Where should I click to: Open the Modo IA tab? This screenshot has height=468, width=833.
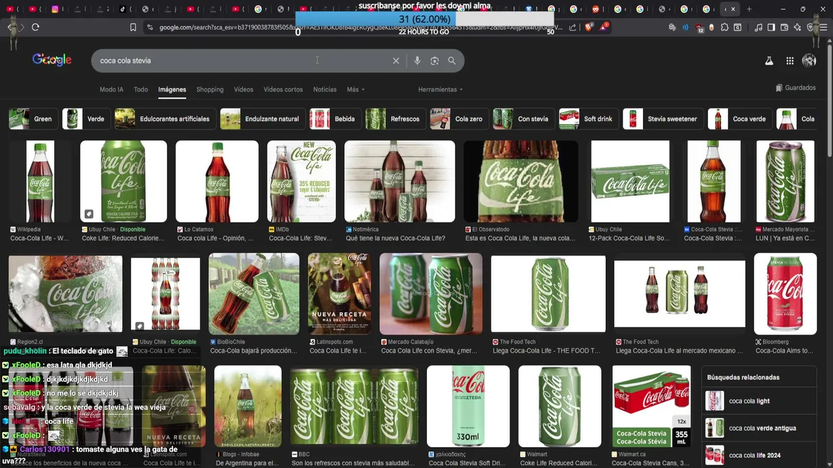click(111, 90)
